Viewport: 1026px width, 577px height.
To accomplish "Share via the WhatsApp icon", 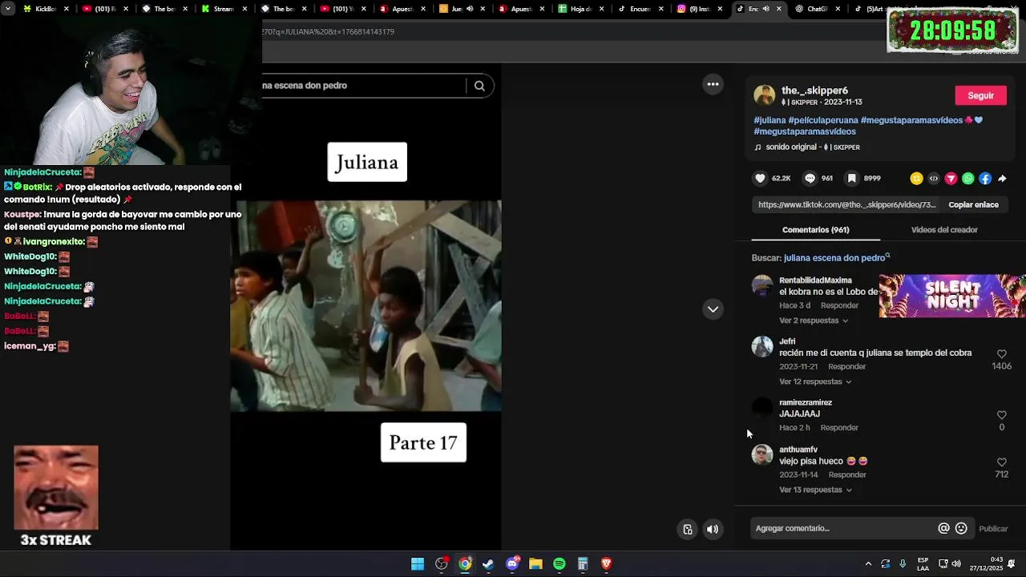I will click(x=968, y=179).
